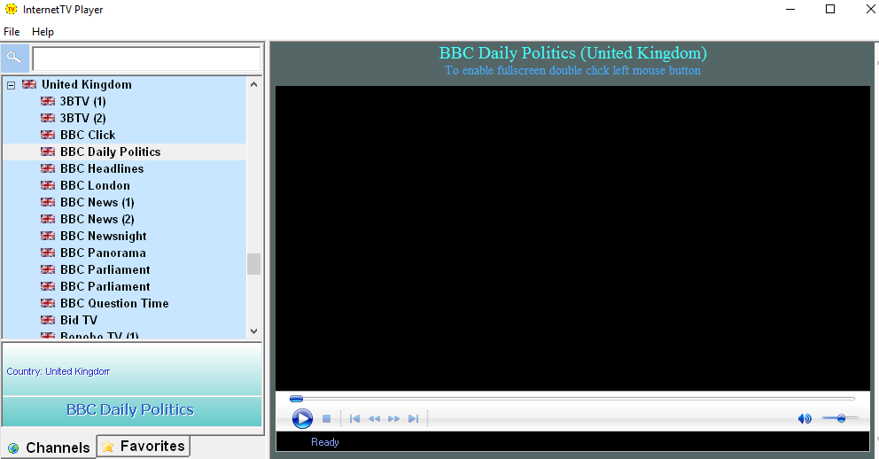Select BBC Newsnight channel

click(x=103, y=237)
